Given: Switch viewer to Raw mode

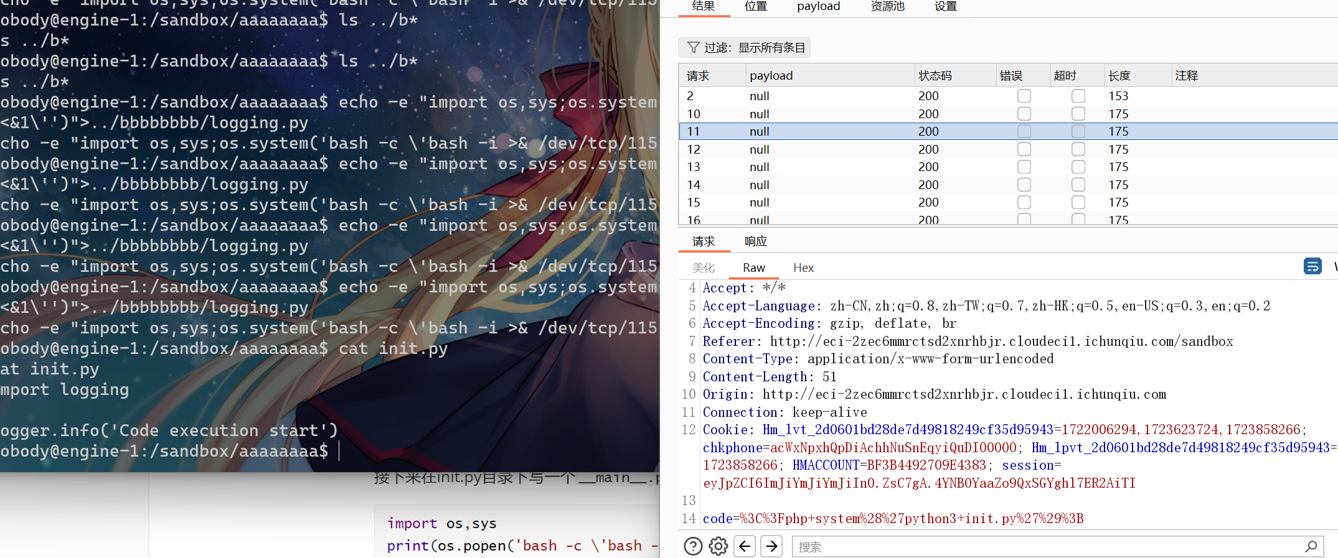Looking at the screenshot, I should coord(754,267).
